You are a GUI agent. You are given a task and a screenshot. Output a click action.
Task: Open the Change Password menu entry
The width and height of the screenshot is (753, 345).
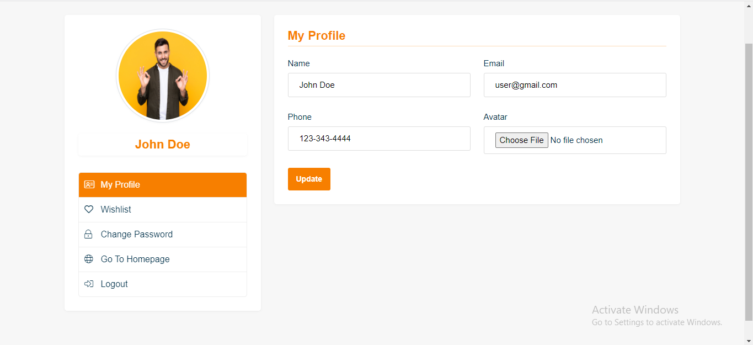click(136, 235)
